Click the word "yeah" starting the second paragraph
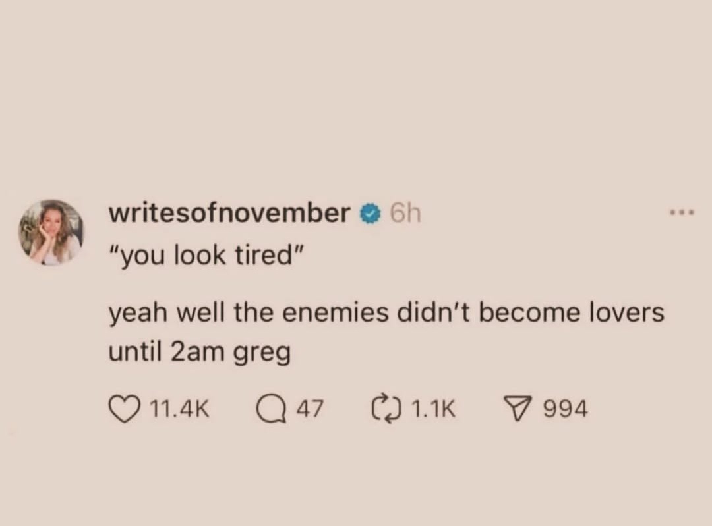This screenshot has height=526, width=712. point(138,314)
